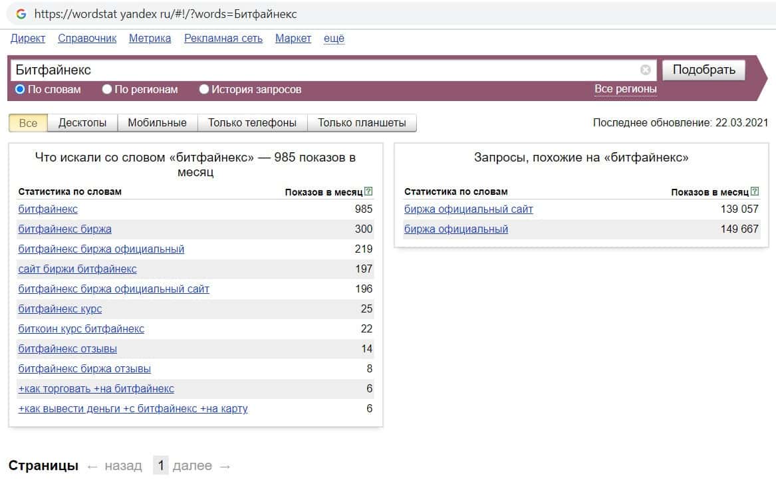Open the «Все регионы» region selector
776x498 pixels.
pos(625,89)
